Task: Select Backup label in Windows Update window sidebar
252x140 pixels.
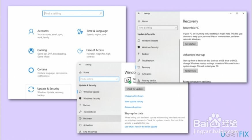Action: (86, 105)
